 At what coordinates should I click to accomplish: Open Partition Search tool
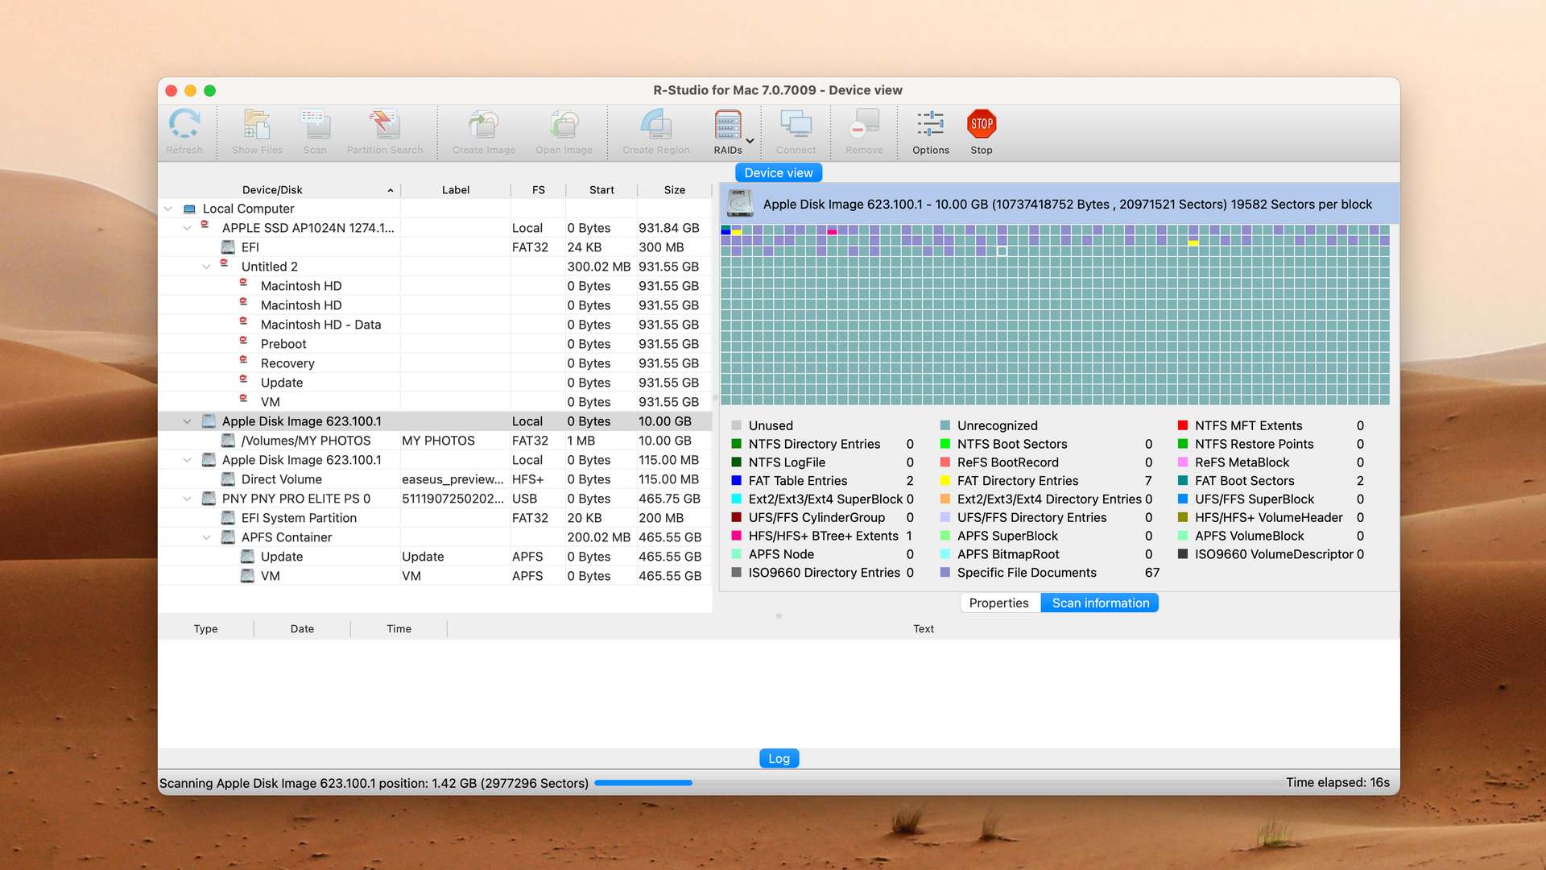(x=384, y=125)
